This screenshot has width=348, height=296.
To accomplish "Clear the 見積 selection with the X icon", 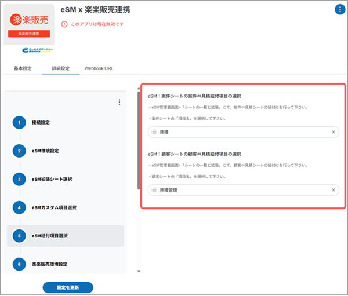I will [333, 132].
